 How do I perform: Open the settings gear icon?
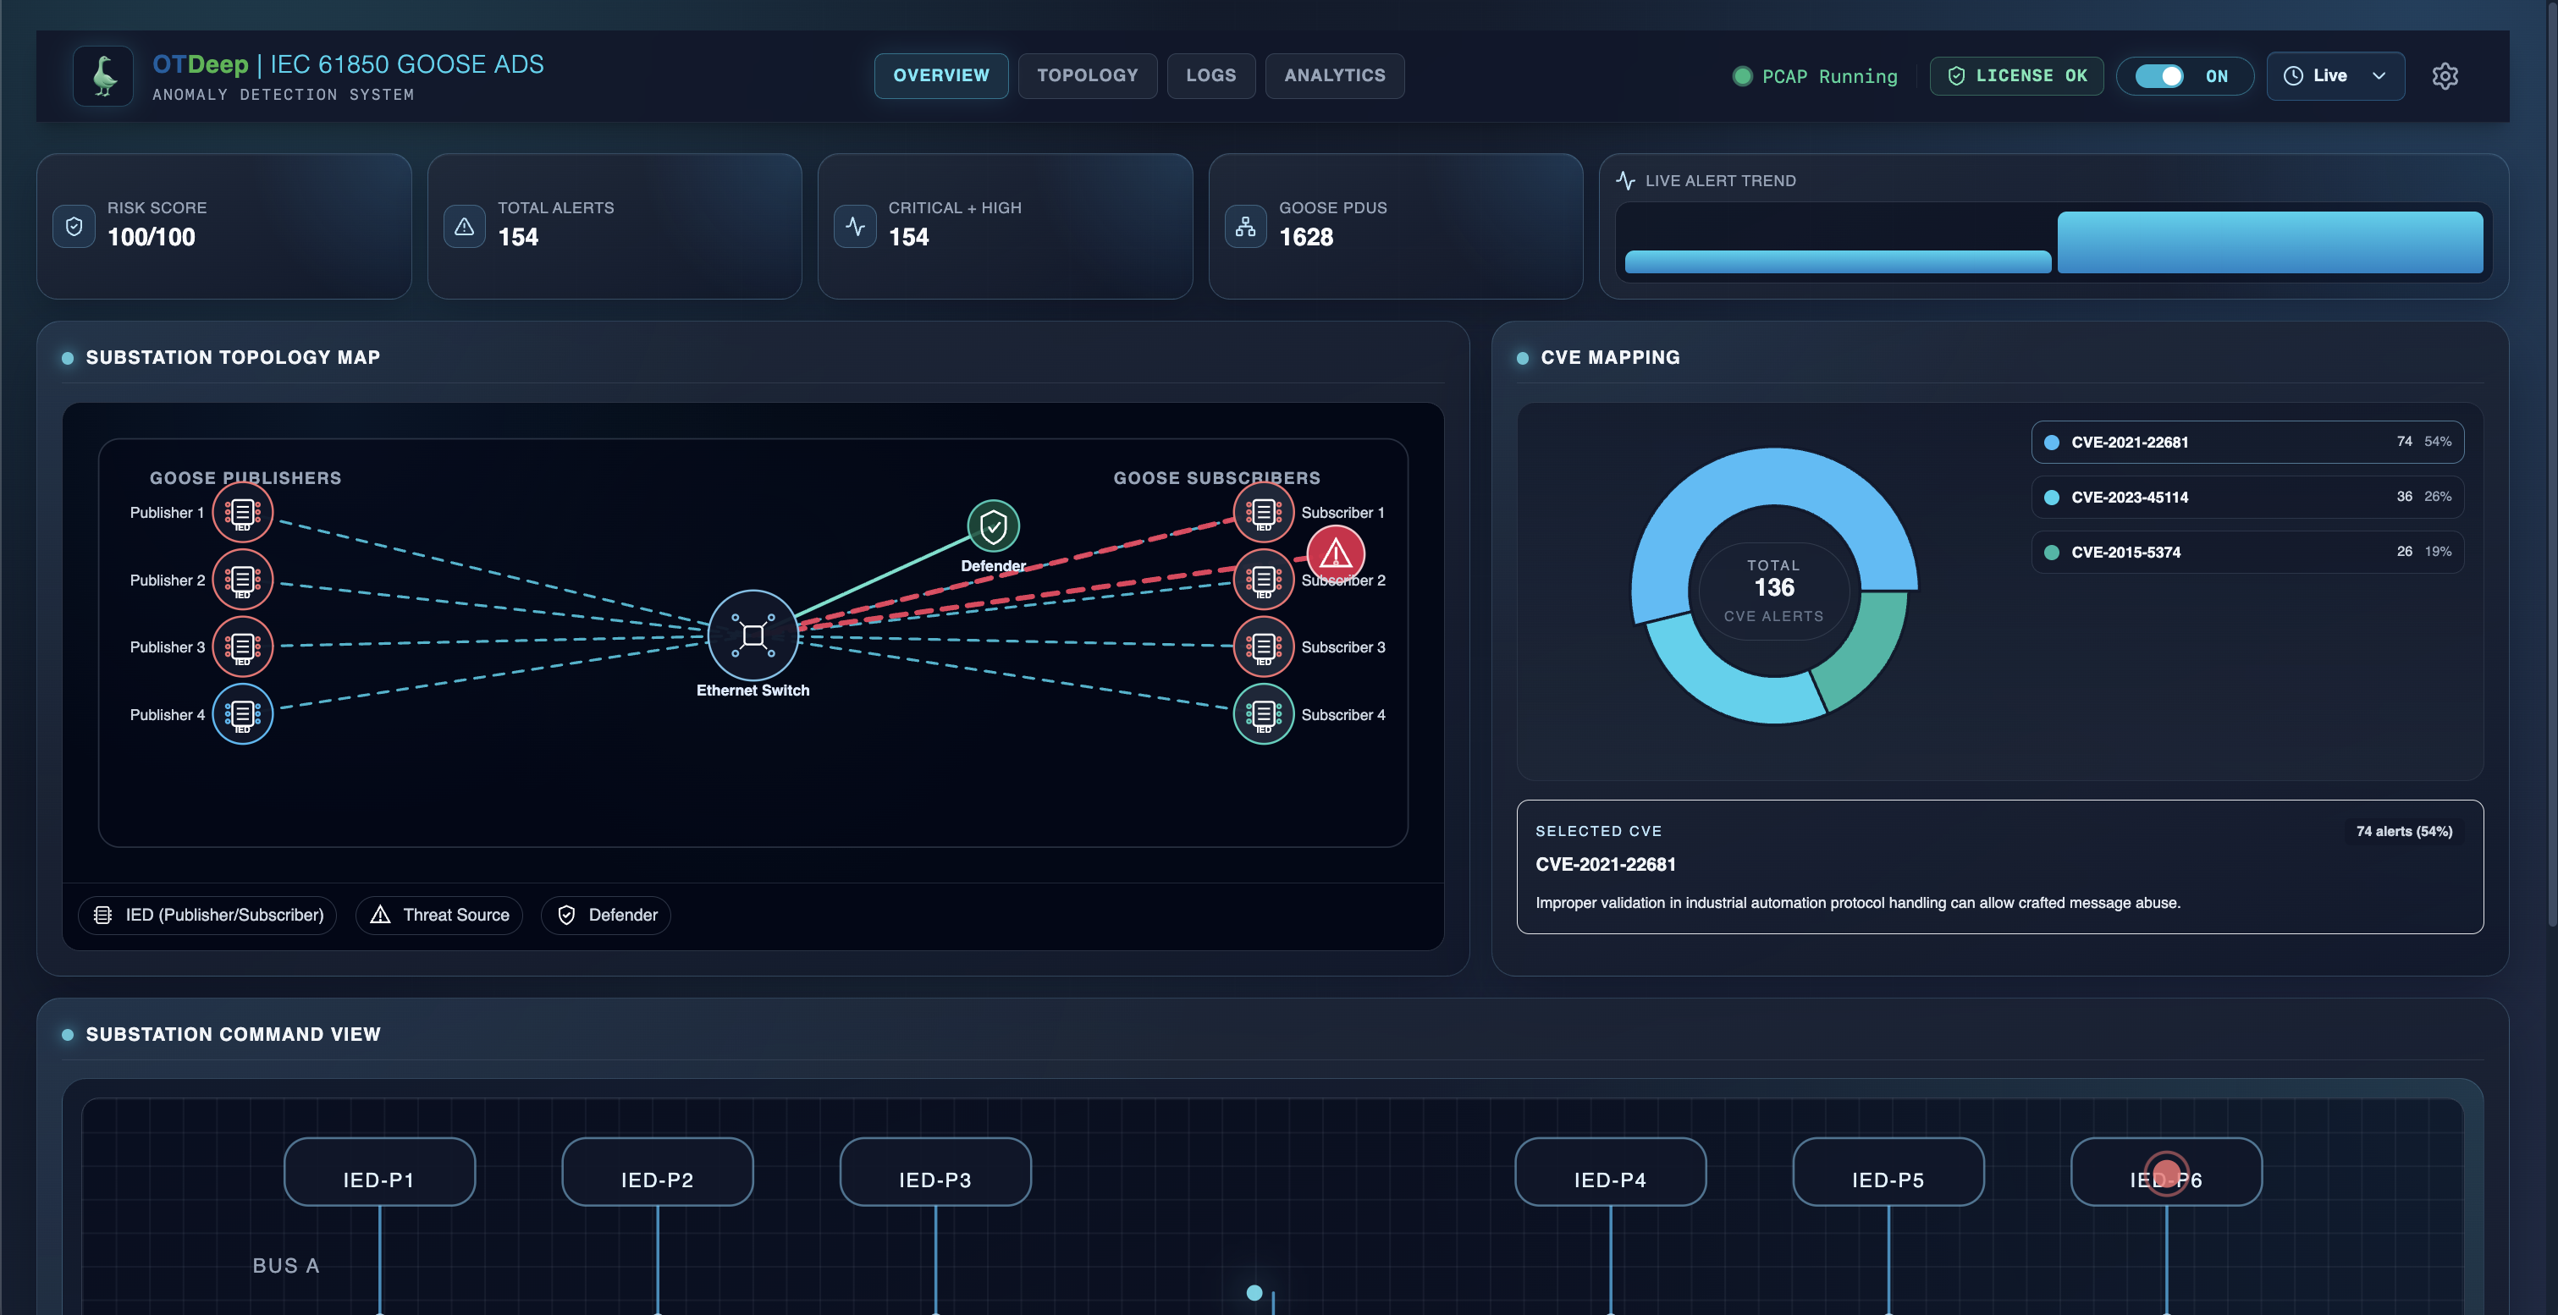pos(2445,76)
